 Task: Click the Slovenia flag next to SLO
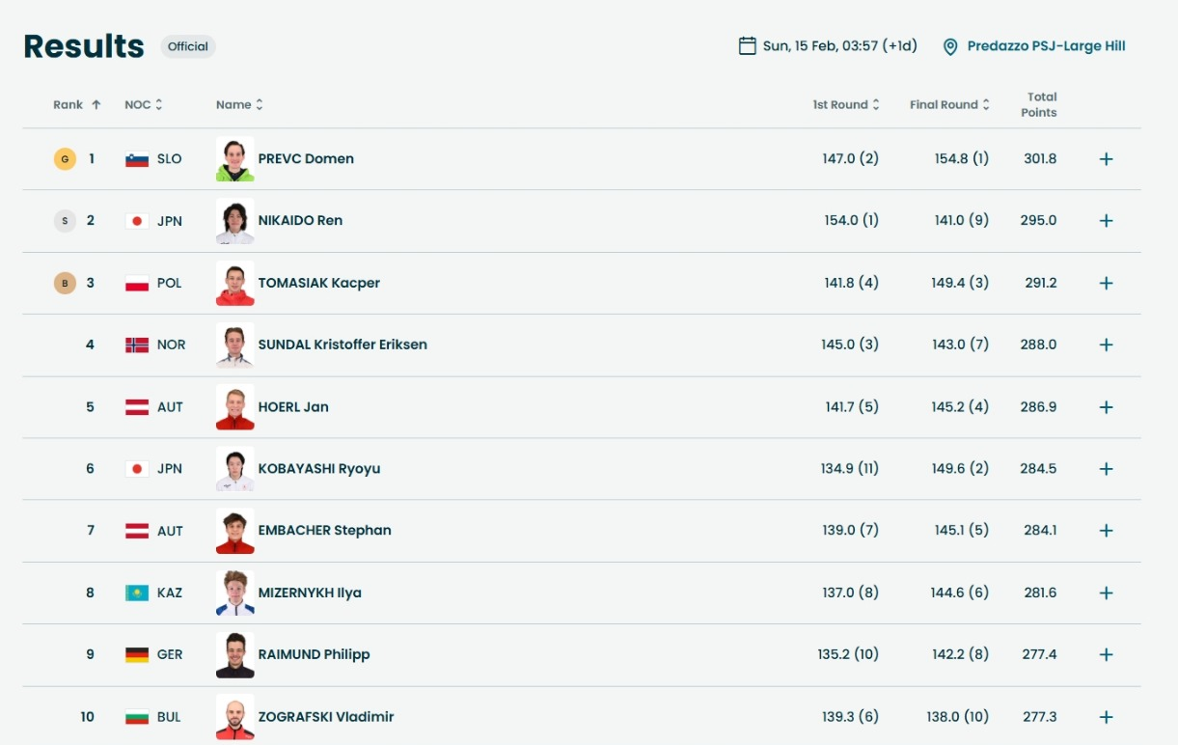[x=137, y=159]
